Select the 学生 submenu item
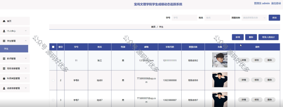Viewport: 283px width, 107px height. (14, 49)
